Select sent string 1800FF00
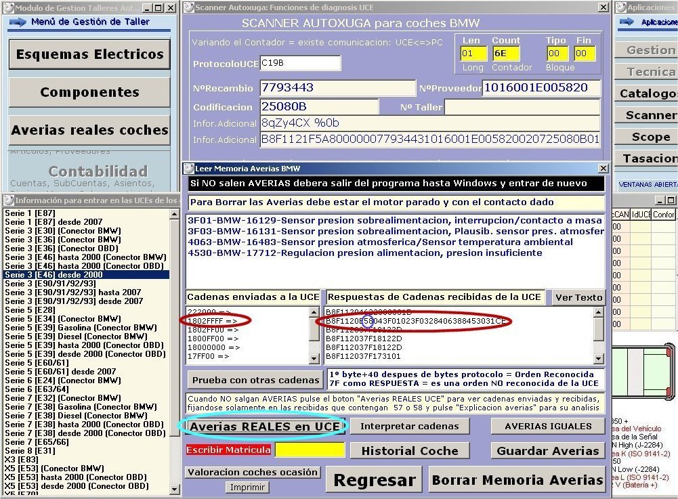 [213, 339]
